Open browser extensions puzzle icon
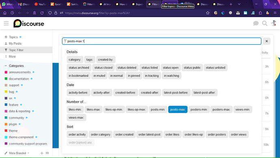Image resolution: width=280 pixels, height=158 pixels. (260, 13)
